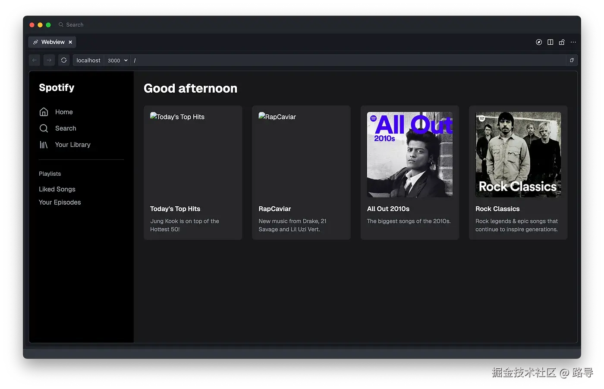The width and height of the screenshot is (604, 389).
Task: Click the 'New music from Drake' description
Action: click(x=293, y=225)
